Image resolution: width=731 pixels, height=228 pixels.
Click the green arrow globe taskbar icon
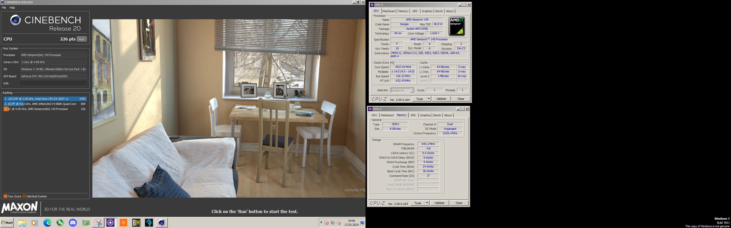click(60, 223)
